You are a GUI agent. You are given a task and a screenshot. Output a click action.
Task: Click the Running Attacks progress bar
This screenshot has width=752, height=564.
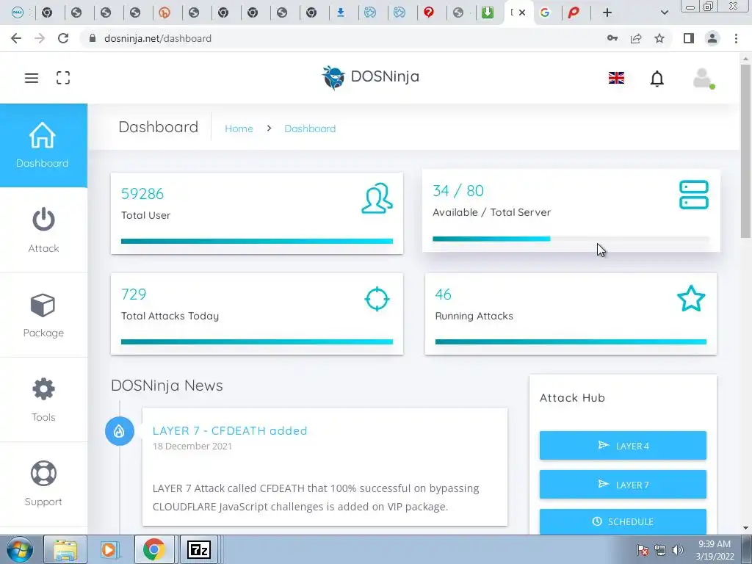(x=571, y=342)
